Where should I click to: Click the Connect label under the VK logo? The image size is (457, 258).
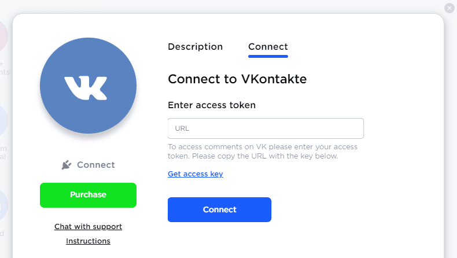(95, 165)
